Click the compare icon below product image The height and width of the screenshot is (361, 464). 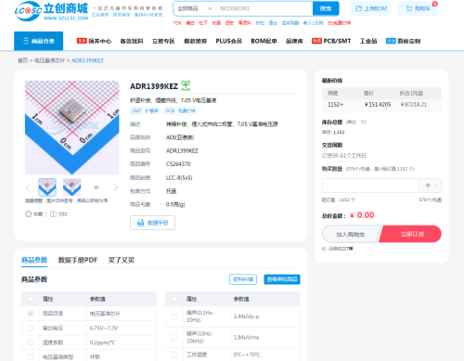53,213
